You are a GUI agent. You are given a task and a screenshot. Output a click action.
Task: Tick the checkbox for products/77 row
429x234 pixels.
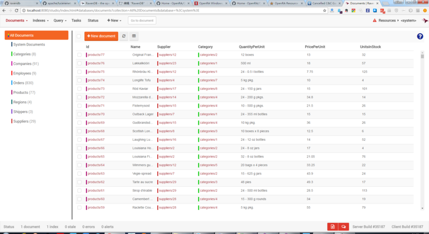(79, 55)
